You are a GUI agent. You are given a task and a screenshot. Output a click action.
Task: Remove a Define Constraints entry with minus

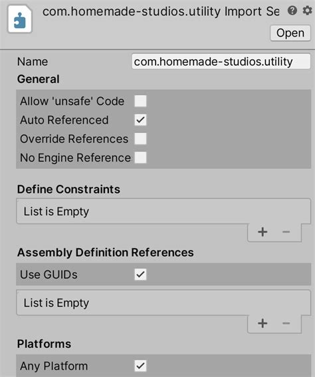(286, 232)
